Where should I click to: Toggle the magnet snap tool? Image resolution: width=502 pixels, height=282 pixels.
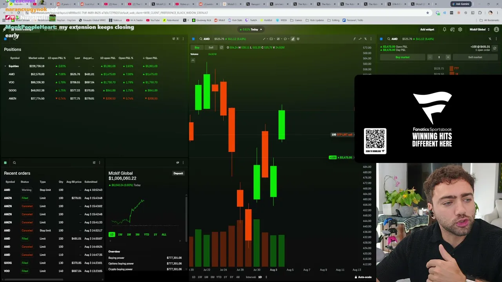(298, 39)
